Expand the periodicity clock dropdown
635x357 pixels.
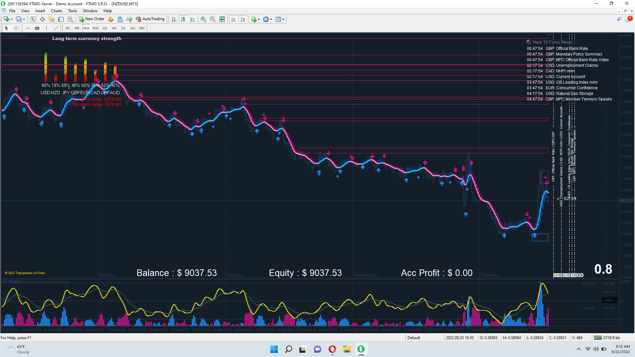click(271, 19)
